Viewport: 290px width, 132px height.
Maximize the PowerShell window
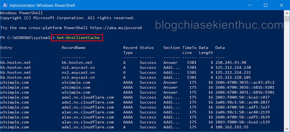(x=265, y=5)
